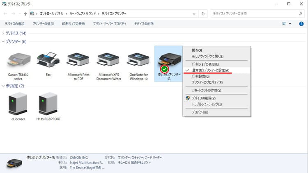Open view options dropdown arrow
The image size is (308, 173).
[x=290, y=24]
